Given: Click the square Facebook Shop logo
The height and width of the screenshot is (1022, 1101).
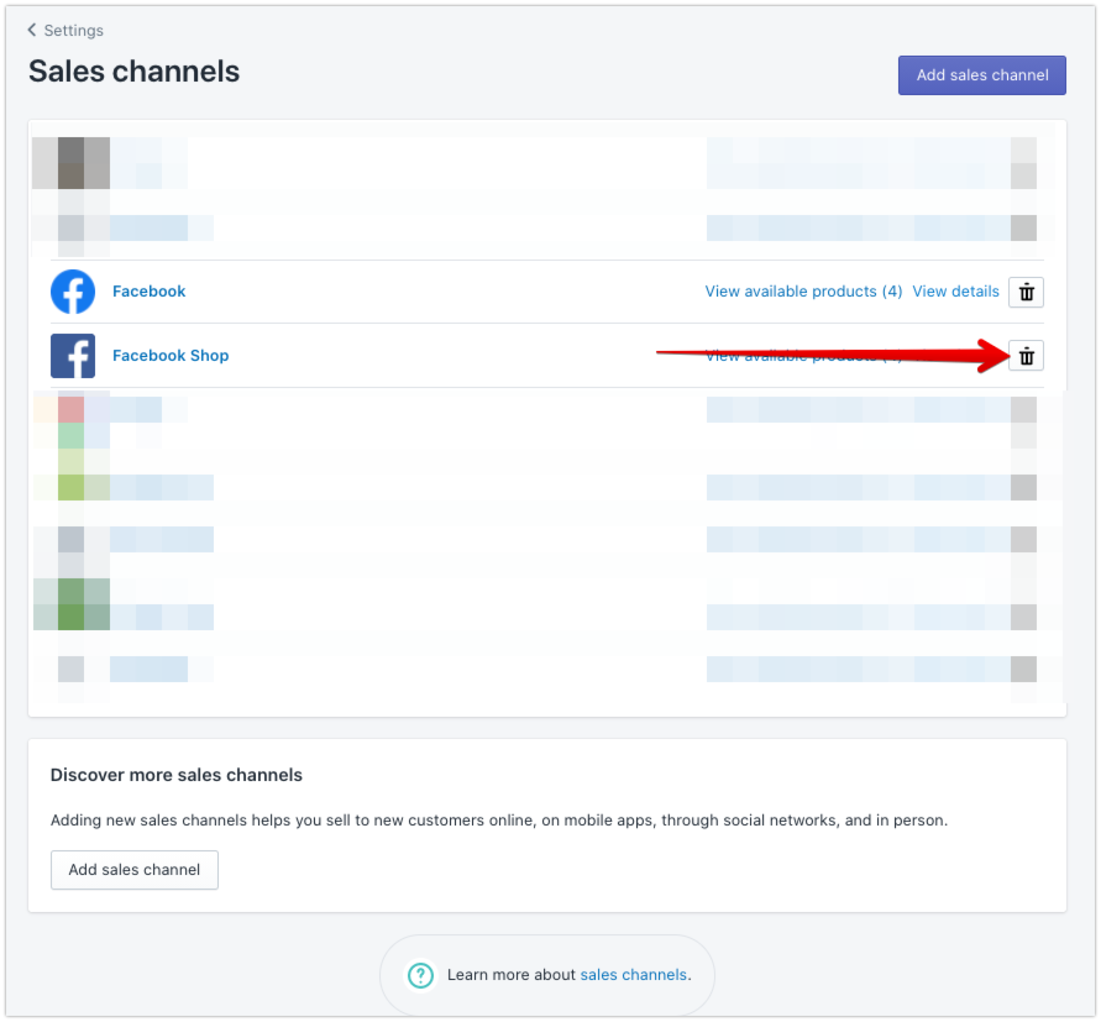Looking at the screenshot, I should pos(73,356).
